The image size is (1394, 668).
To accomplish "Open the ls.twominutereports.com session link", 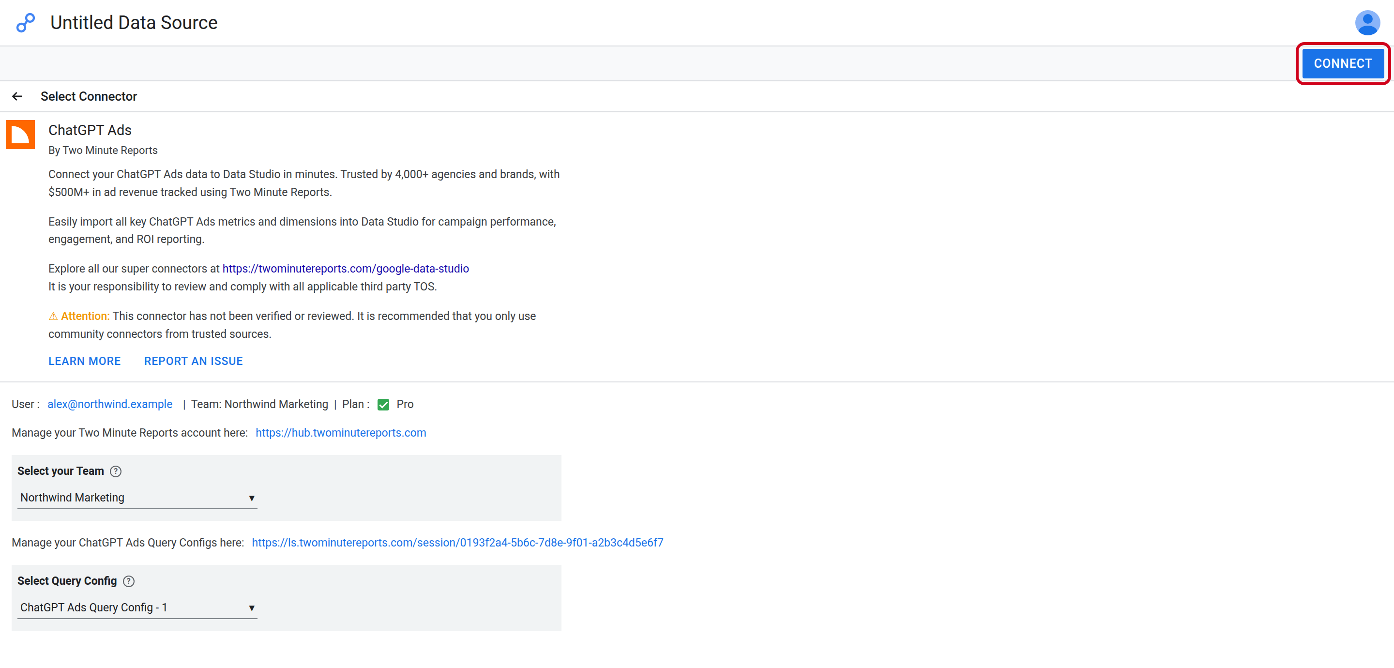I will tap(457, 543).
